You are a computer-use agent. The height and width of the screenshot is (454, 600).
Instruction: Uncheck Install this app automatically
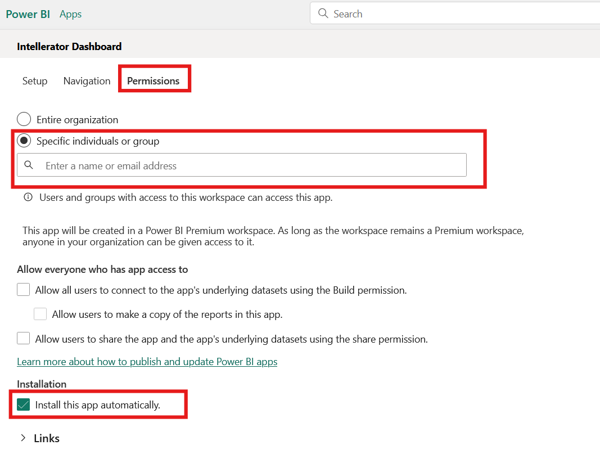pos(24,404)
